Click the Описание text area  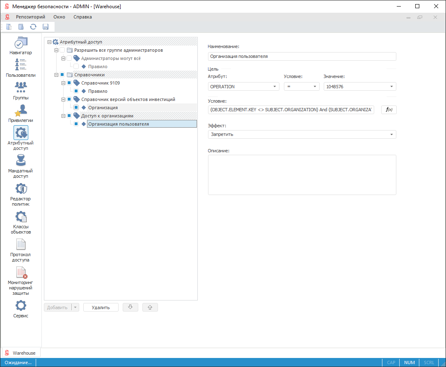302,174
